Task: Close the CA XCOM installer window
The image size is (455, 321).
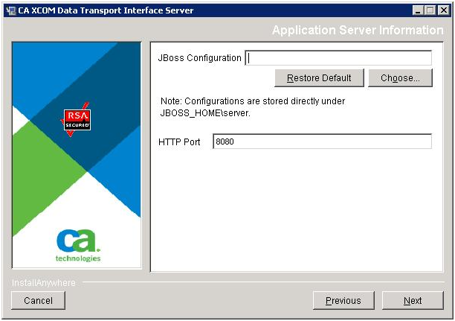Action: [x=443, y=10]
